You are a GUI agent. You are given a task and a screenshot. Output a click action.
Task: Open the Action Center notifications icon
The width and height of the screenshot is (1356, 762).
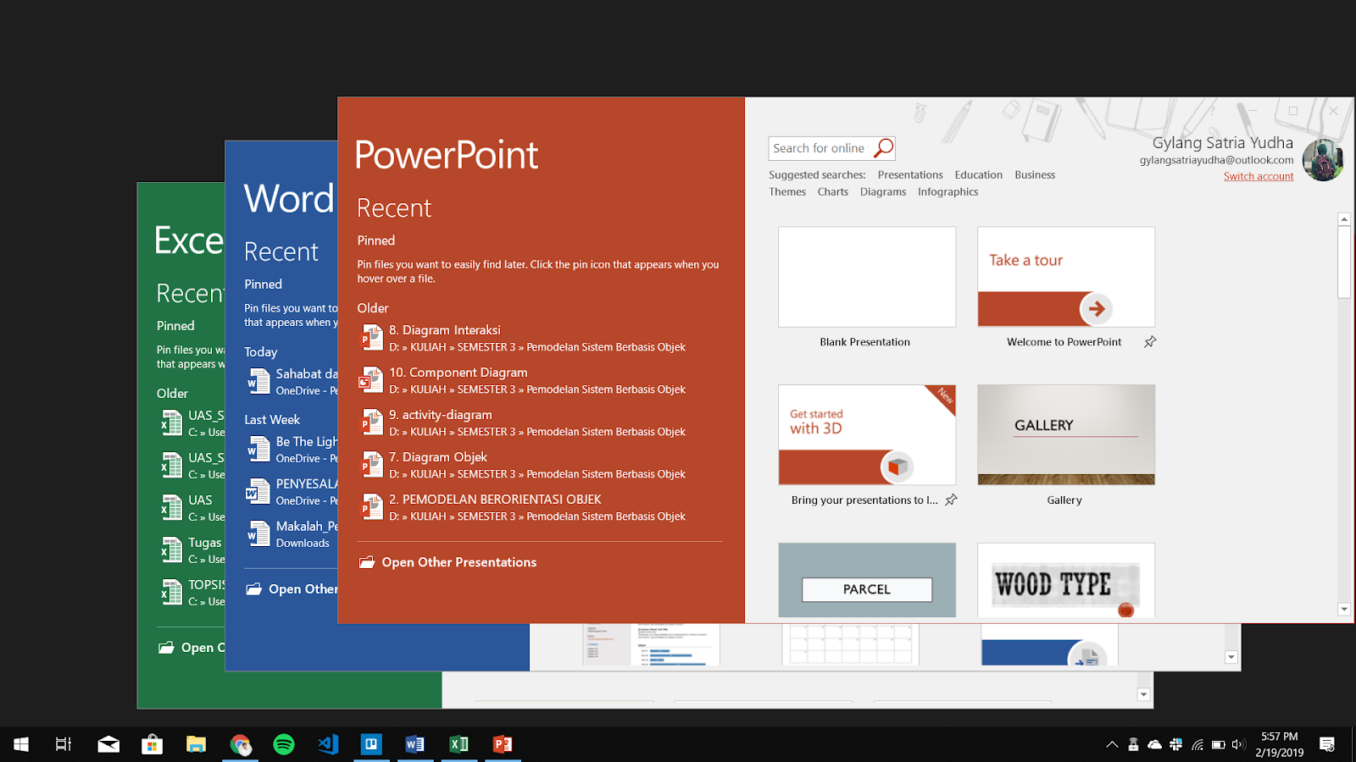[x=1327, y=744]
